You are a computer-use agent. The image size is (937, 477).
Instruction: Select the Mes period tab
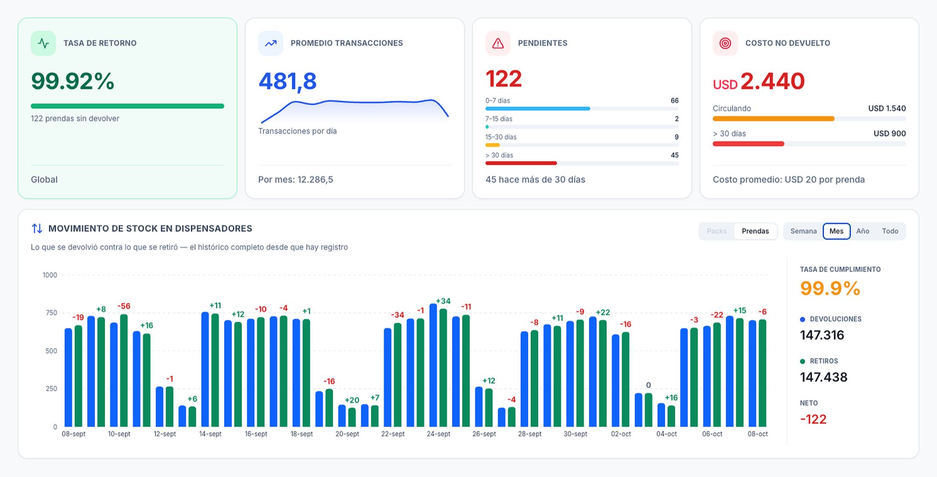point(836,231)
